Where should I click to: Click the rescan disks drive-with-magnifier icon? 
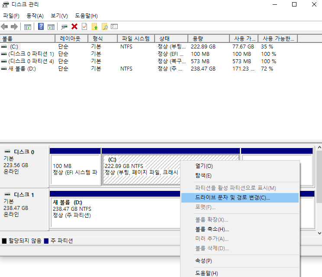64,27
